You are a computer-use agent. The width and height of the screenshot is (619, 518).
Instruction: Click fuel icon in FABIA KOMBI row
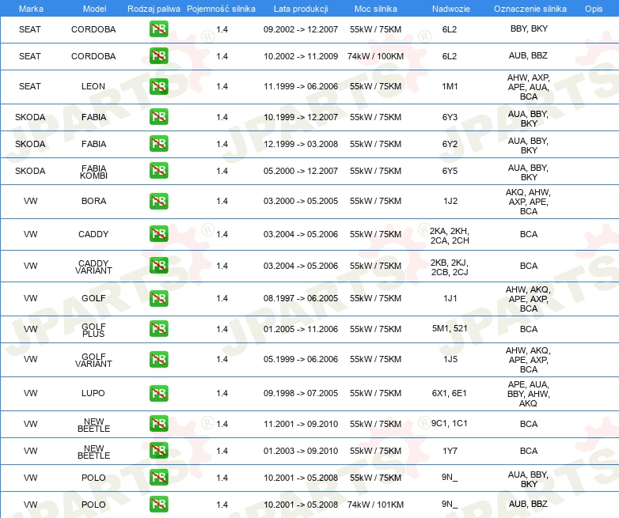(158, 171)
